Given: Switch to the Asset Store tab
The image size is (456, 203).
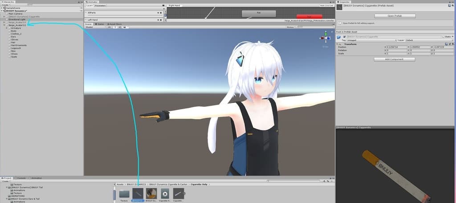Looking at the screenshot, I should (114, 24).
